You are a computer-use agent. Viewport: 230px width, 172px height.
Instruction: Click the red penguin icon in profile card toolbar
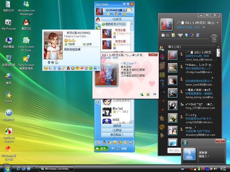point(68,68)
